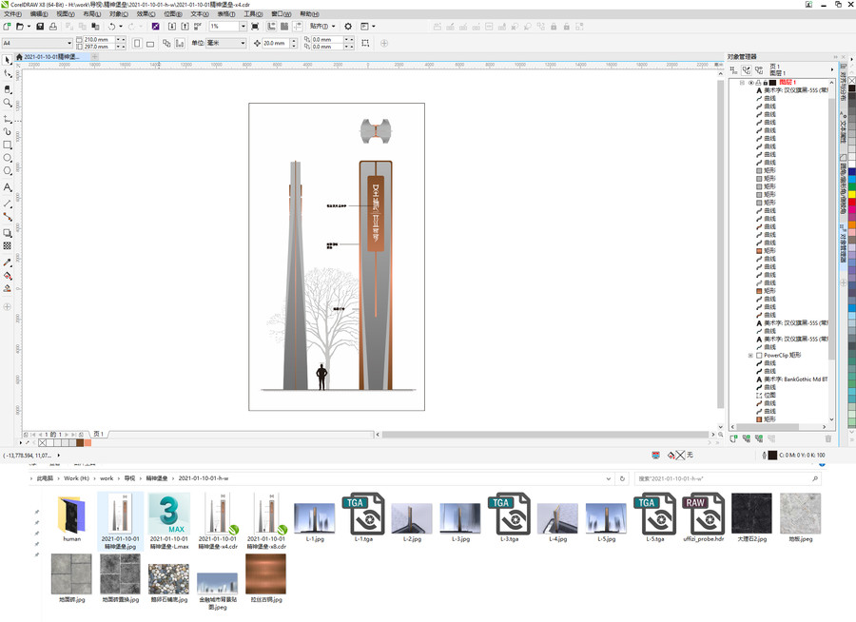The width and height of the screenshot is (856, 622).
Task: Click the new layer icon in Object Manager
Action: click(733, 438)
